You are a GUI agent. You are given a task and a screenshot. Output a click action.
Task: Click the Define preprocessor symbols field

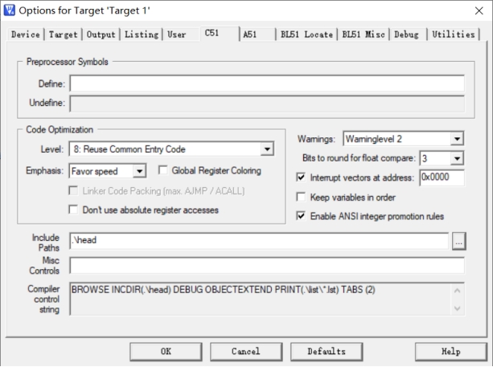pos(266,84)
